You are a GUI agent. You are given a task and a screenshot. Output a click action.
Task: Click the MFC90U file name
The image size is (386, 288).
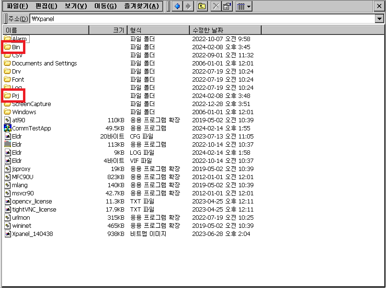[x=23, y=177]
